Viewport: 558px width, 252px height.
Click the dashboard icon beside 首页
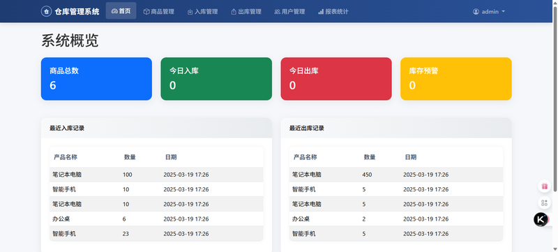pyautogui.click(x=114, y=11)
